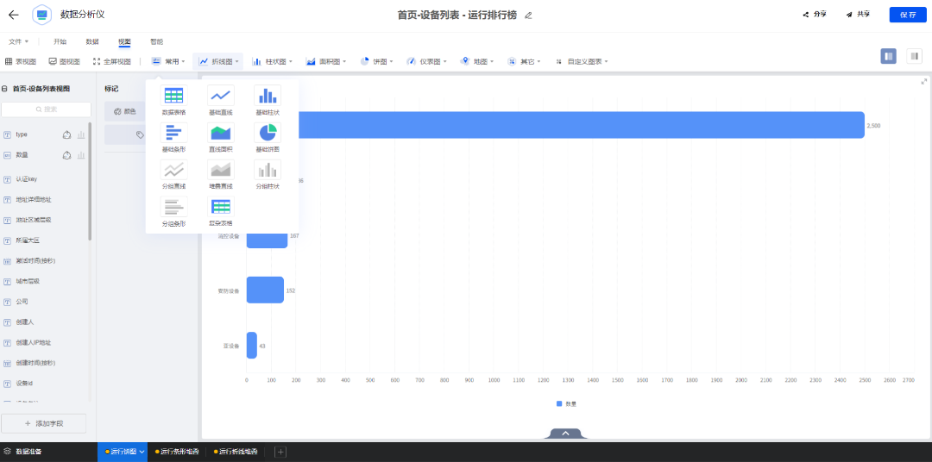
Task: Click the field list vertical scrollbar
Action: pyautogui.click(x=90, y=181)
